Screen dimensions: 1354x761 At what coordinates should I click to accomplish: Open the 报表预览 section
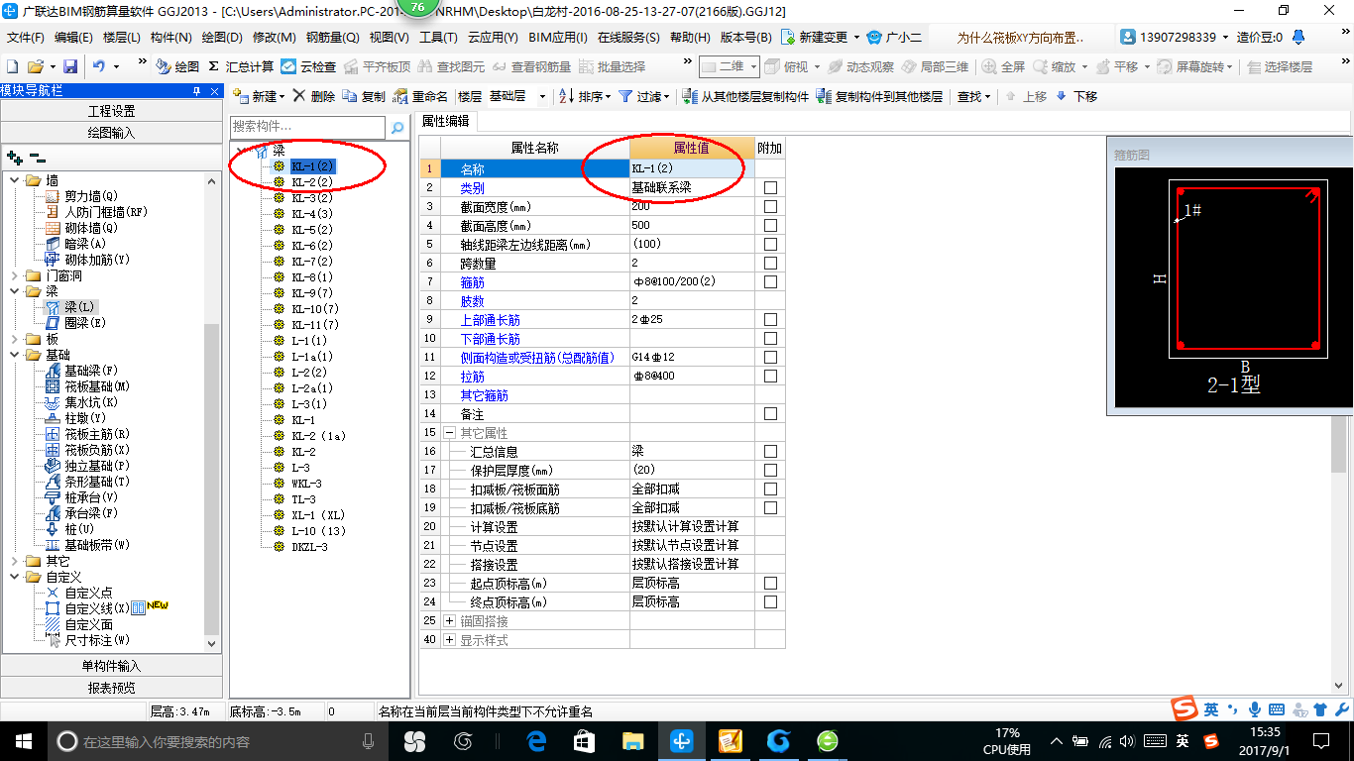point(111,687)
